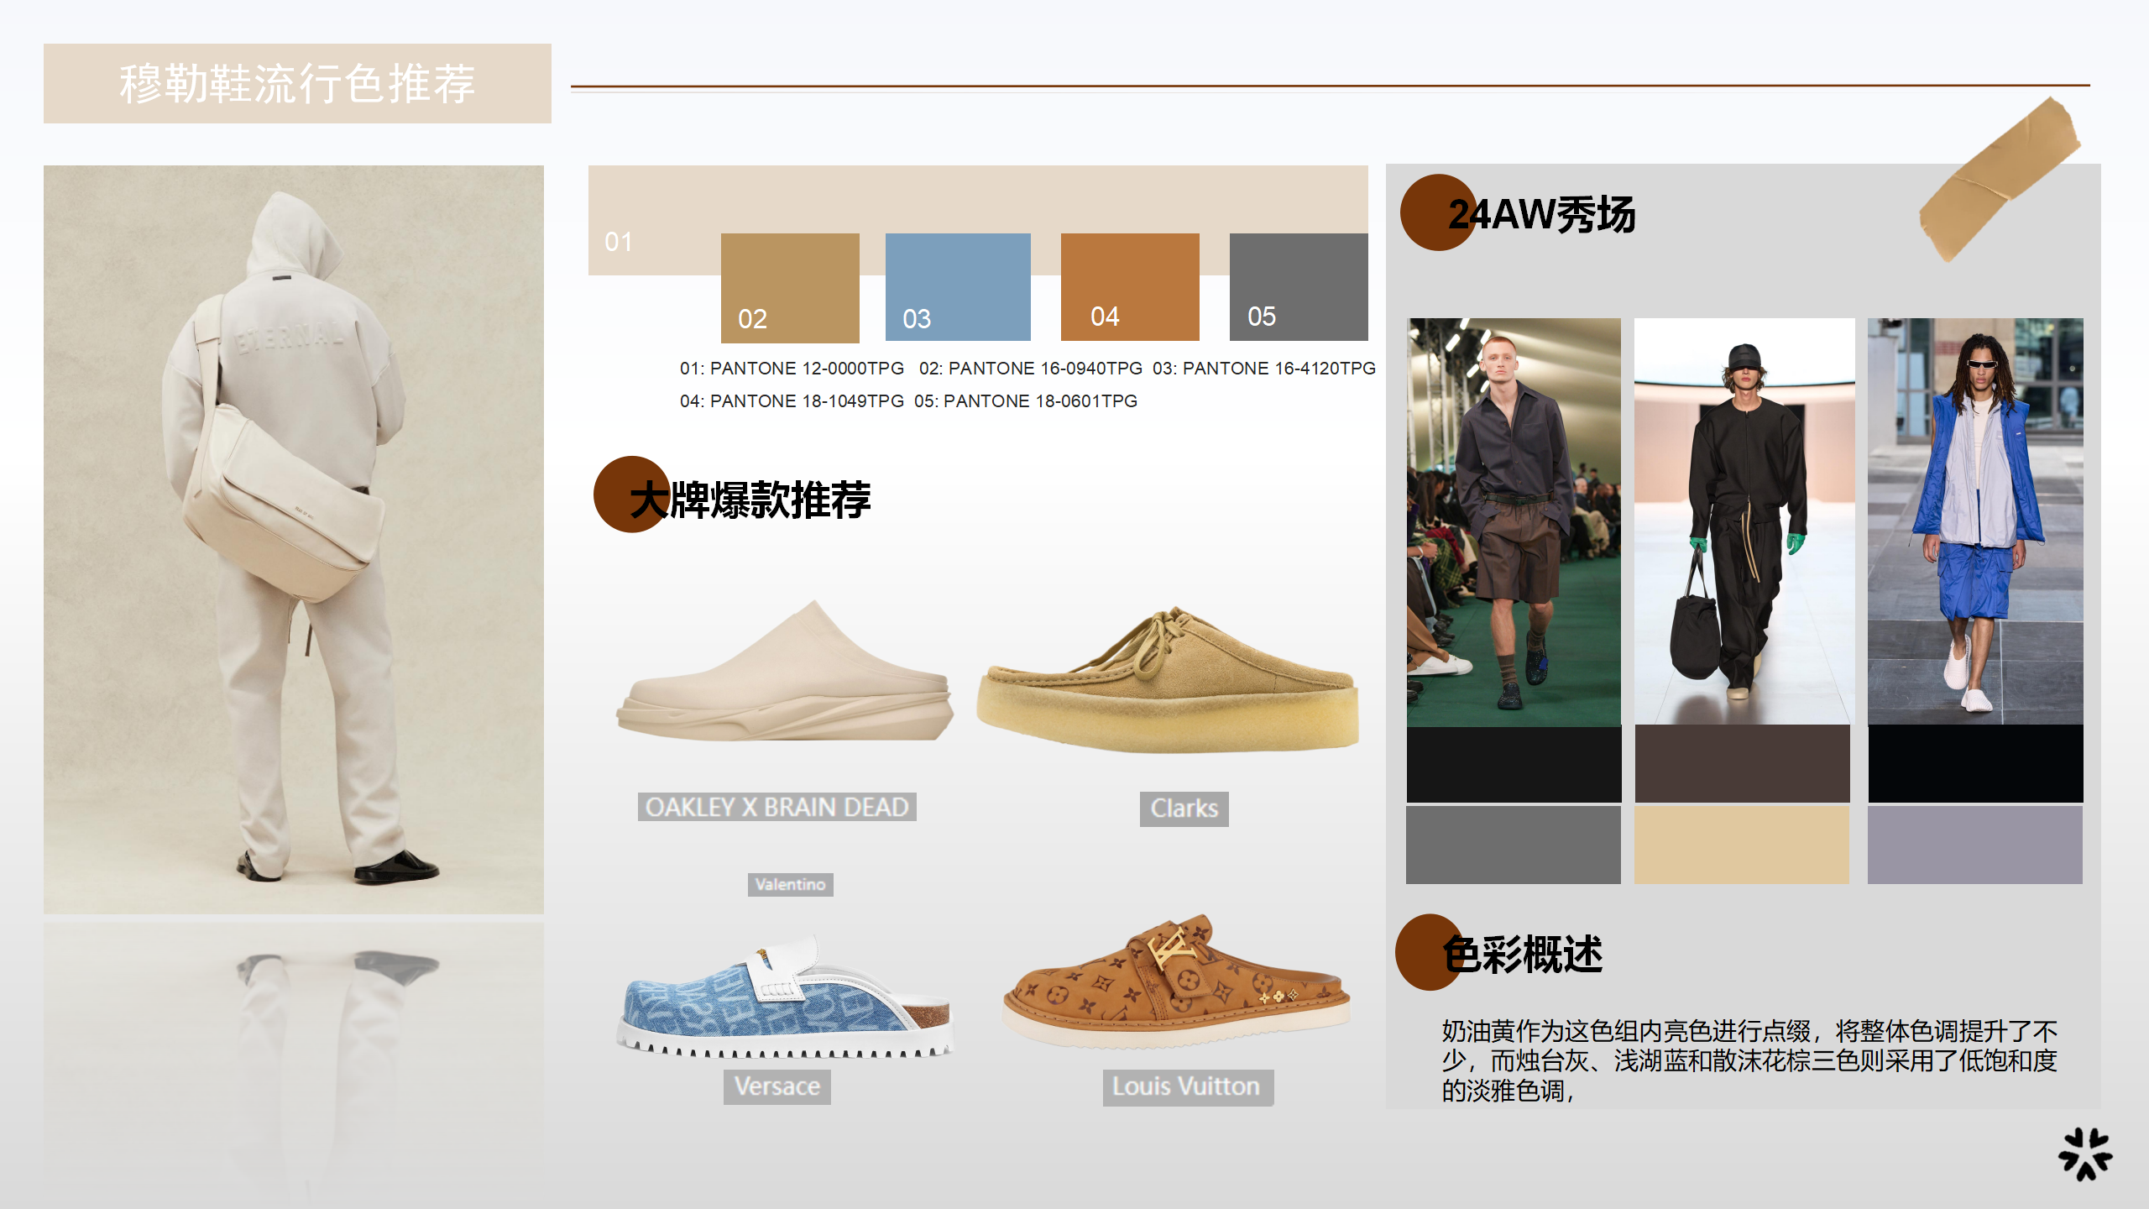Screen dimensions: 2149x1209
Task: Click the hooded model photo with messenger bag
Action: [294, 539]
